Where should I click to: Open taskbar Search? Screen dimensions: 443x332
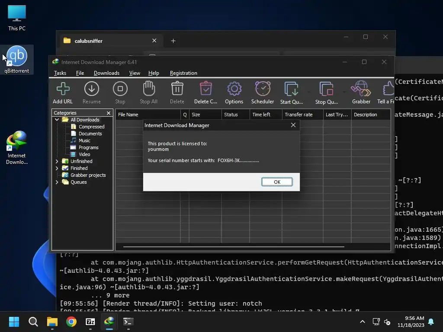coord(33,322)
